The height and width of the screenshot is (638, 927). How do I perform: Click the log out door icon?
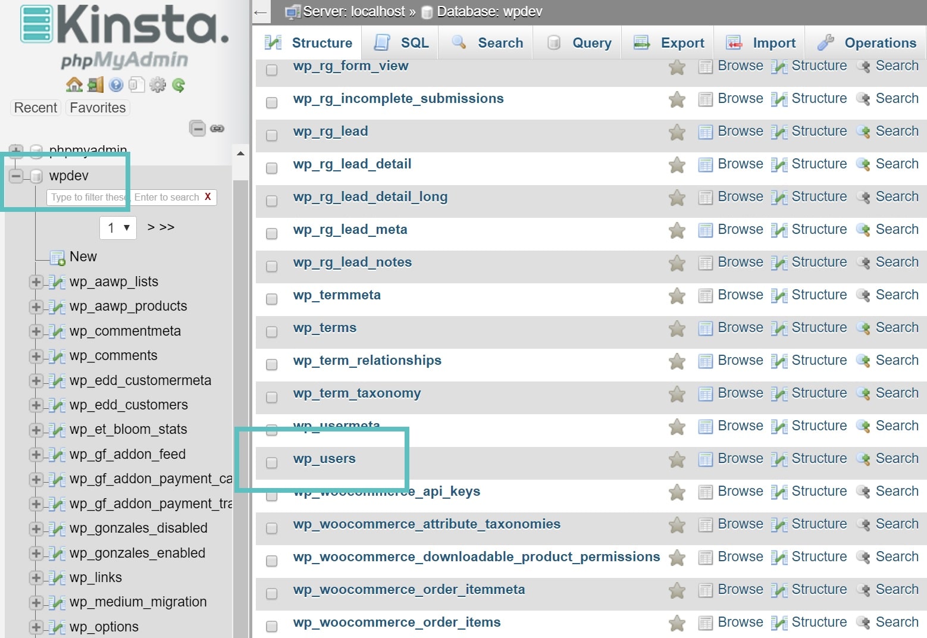coord(95,85)
